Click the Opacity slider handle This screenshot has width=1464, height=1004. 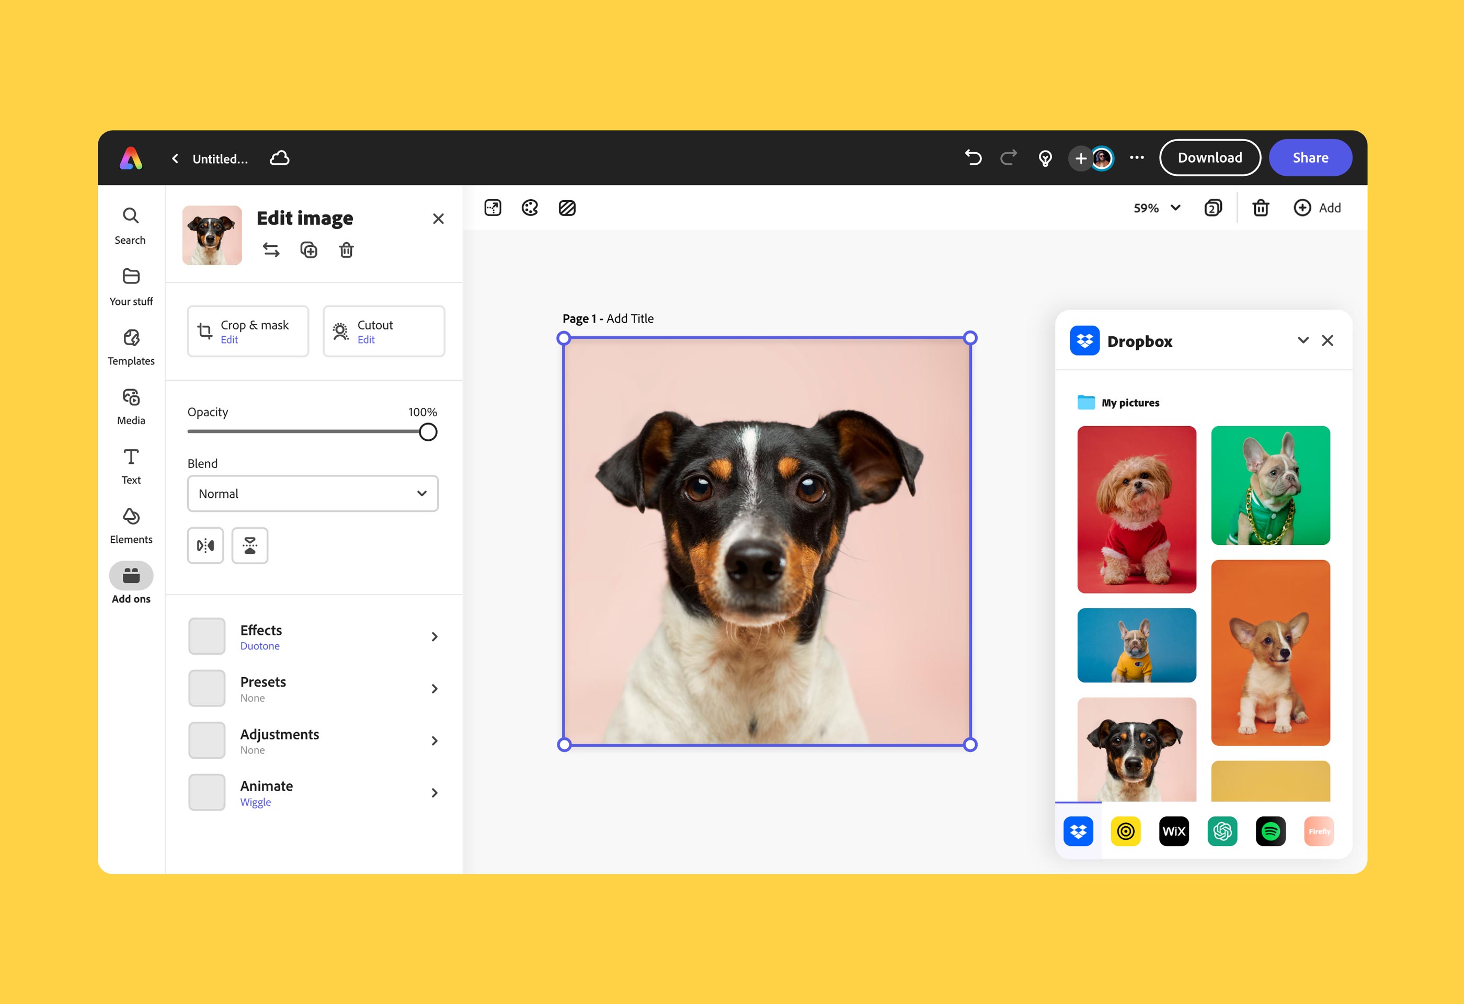pos(428,432)
